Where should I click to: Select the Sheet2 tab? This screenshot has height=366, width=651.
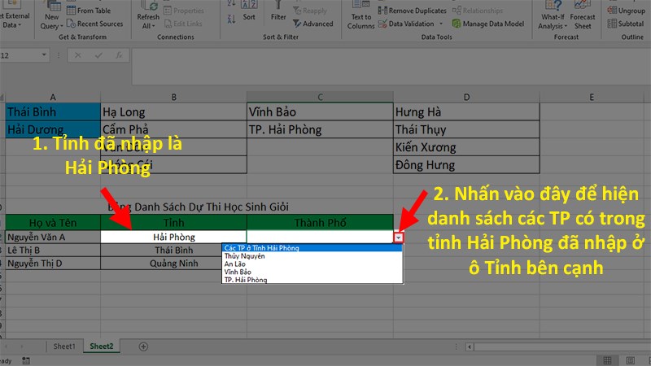pos(101,346)
